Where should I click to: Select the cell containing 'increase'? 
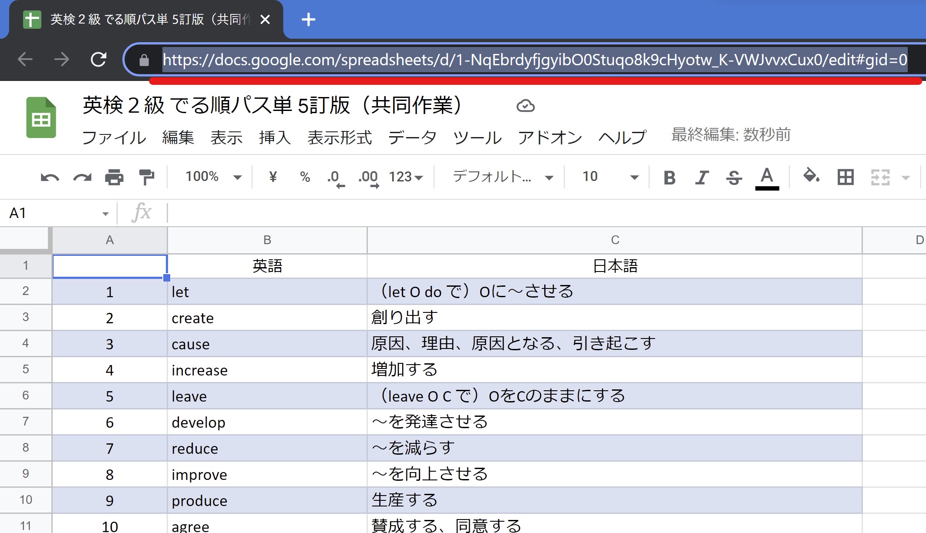point(267,370)
